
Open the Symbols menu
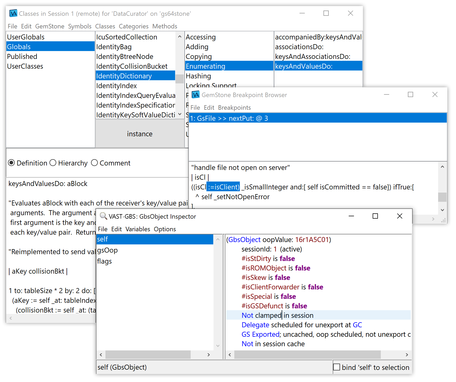[x=80, y=26]
